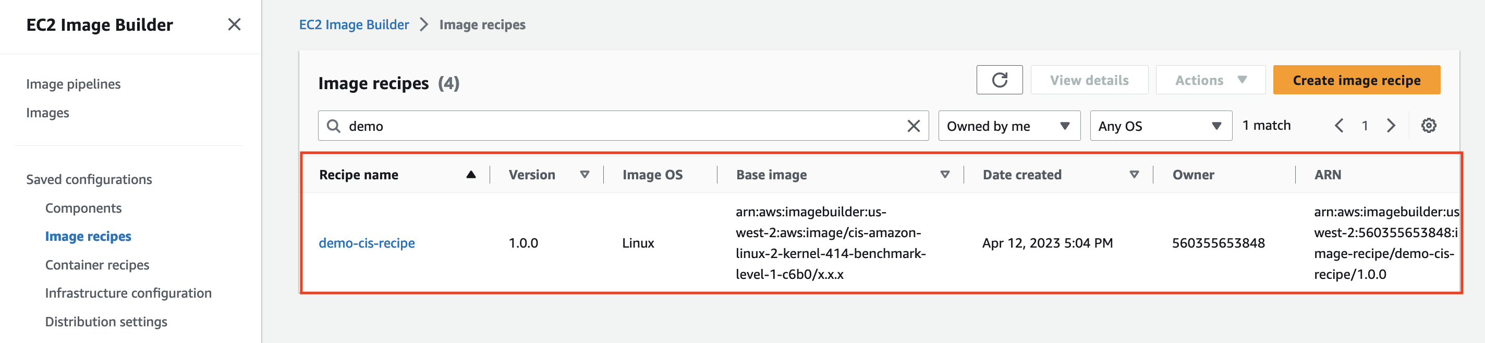Click the Date created column header
1485x343 pixels.
[1021, 175]
